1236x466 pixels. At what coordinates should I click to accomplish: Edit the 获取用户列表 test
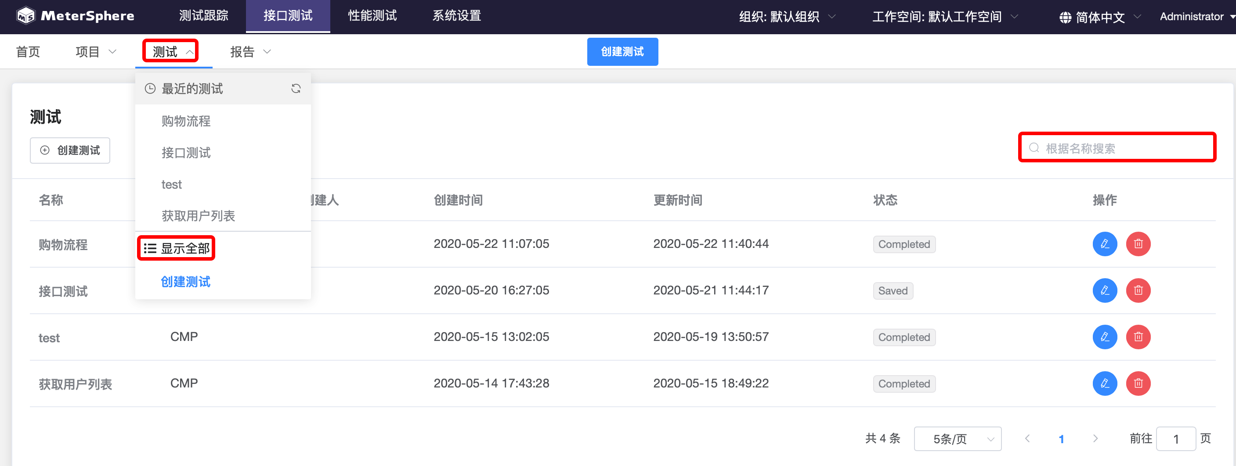point(1105,384)
